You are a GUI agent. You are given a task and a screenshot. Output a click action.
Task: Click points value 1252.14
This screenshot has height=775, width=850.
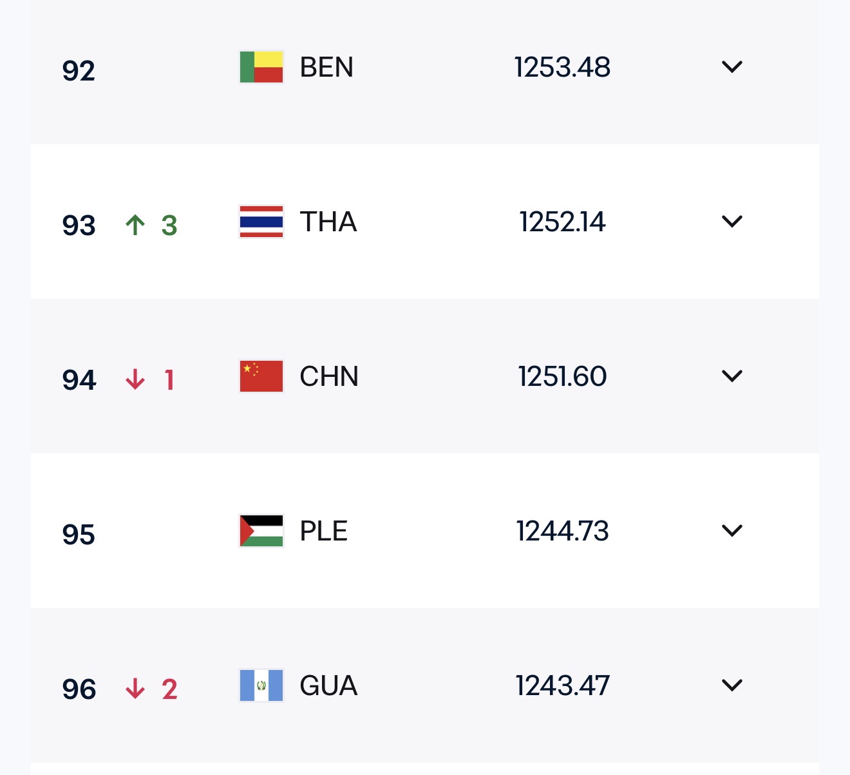pyautogui.click(x=562, y=222)
